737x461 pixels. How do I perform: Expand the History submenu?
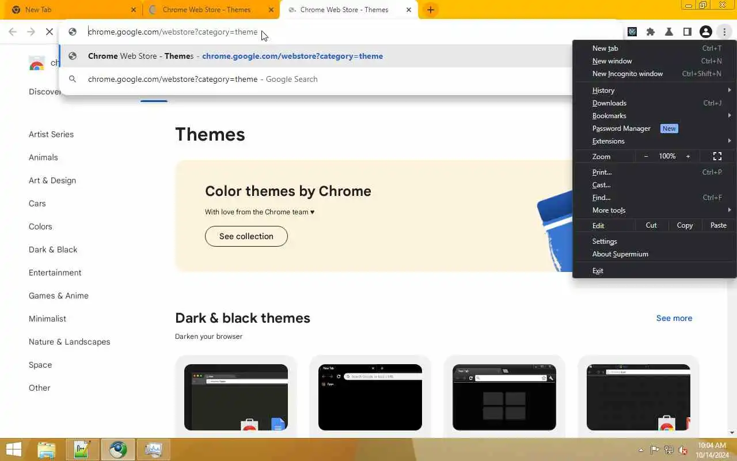(654, 90)
